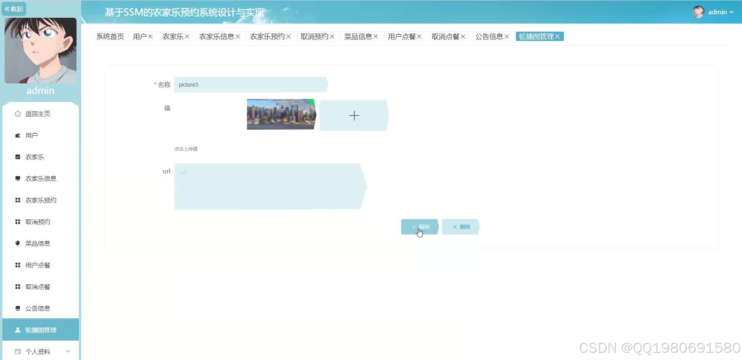
Task: Click the grid icon beside 取消预约
Action: [18, 222]
